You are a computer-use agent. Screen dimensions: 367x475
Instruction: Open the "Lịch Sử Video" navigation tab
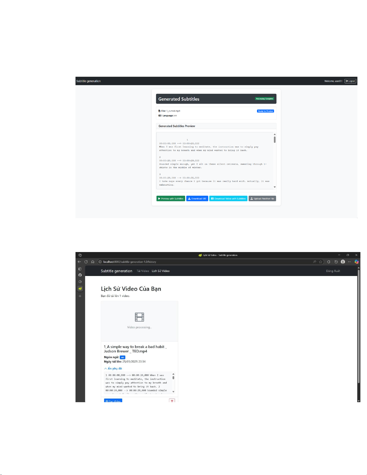point(161,271)
